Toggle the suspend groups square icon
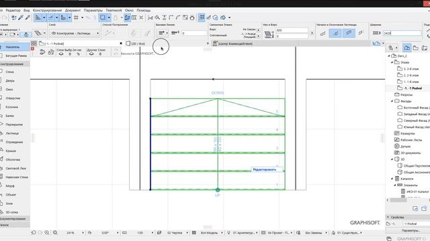 [103, 18]
